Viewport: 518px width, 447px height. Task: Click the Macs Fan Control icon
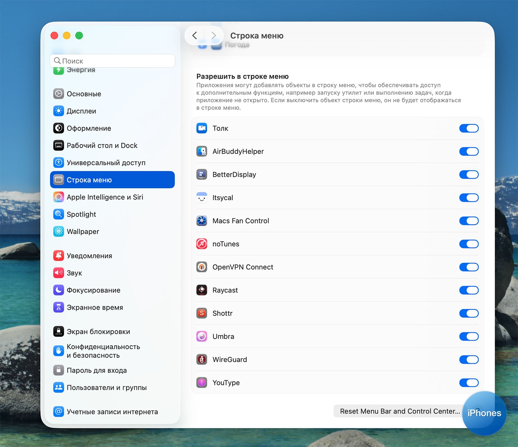pos(202,221)
